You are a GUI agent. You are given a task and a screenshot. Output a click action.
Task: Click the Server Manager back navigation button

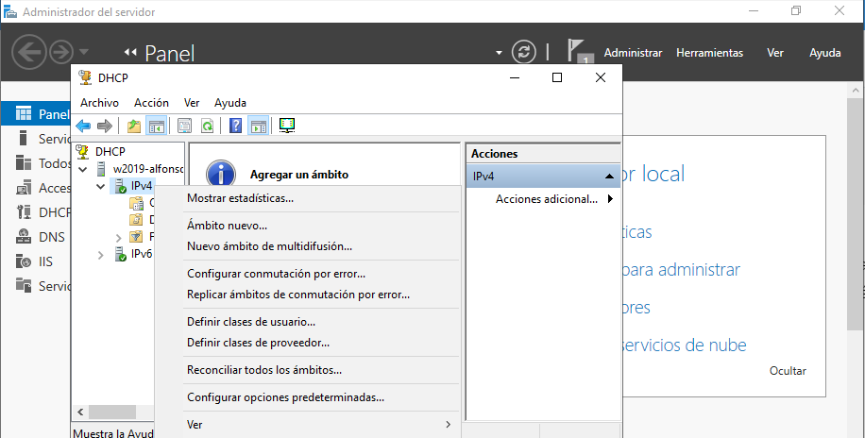28,52
